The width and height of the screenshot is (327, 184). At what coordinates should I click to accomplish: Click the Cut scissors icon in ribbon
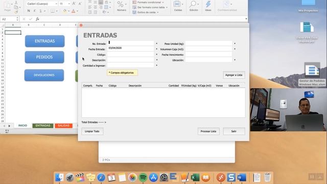[x=16, y=3]
